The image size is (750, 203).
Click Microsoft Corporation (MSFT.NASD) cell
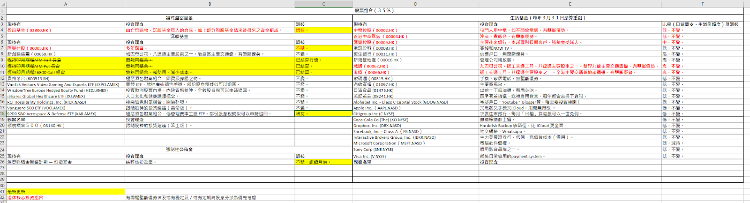(415, 143)
